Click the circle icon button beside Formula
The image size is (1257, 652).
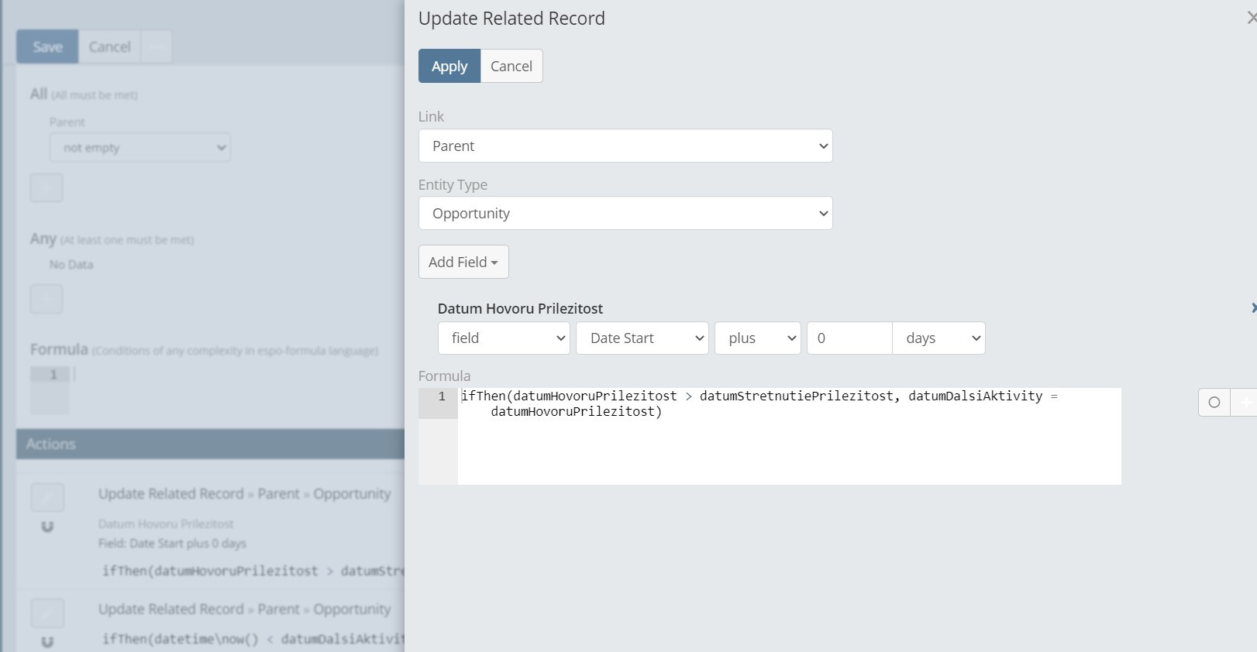[x=1214, y=402]
